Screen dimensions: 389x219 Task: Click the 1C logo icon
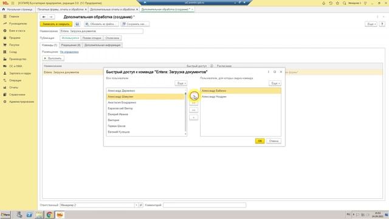[5, 3]
